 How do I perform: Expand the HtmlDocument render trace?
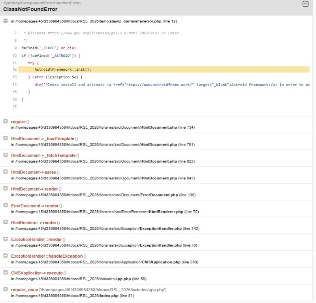pos(6,189)
